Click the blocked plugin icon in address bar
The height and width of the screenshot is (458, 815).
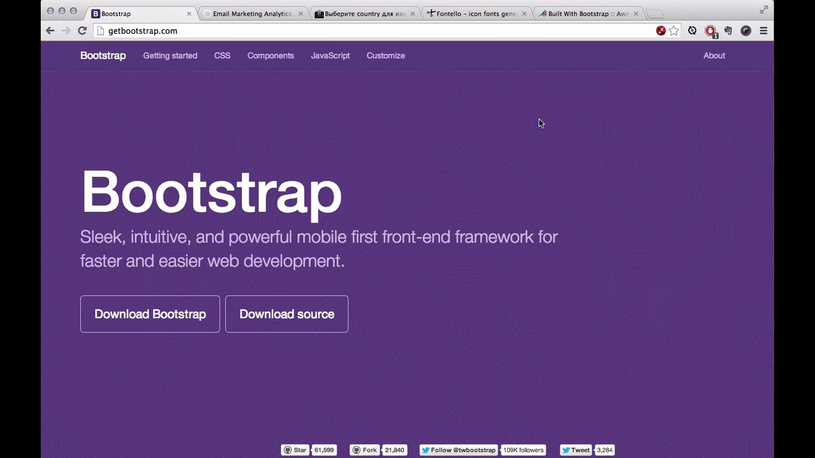tap(661, 31)
